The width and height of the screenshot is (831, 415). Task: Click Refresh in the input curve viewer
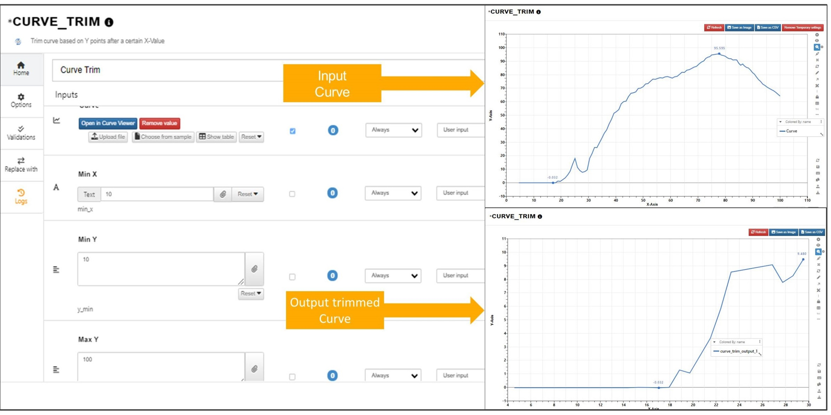[714, 28]
